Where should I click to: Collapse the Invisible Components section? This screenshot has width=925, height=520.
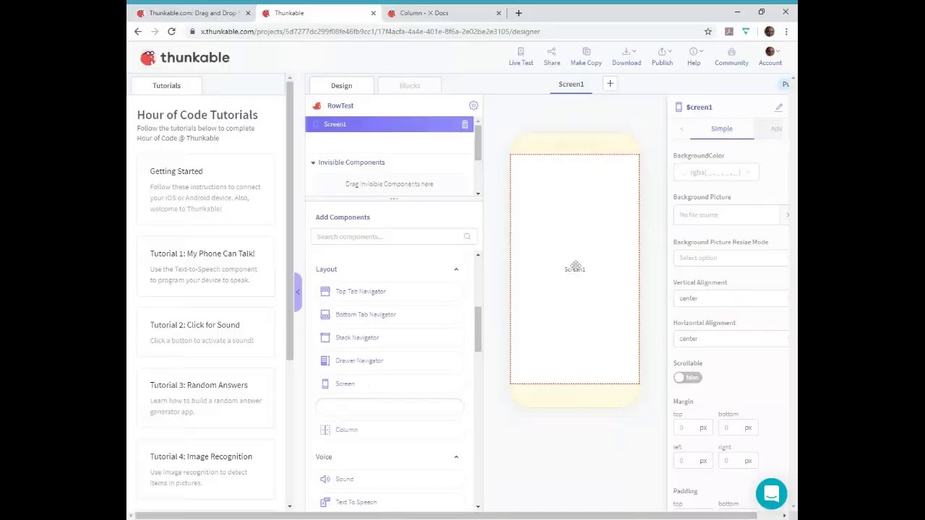pos(313,162)
